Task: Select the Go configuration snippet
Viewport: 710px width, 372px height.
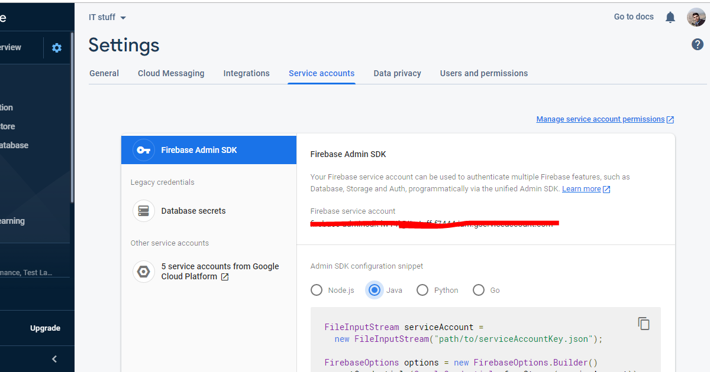Action: (479, 290)
